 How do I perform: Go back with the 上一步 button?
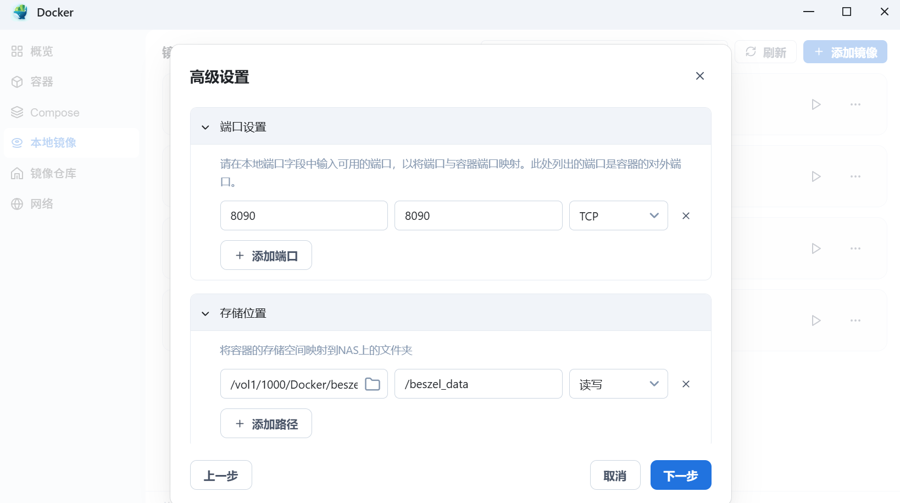tap(221, 475)
